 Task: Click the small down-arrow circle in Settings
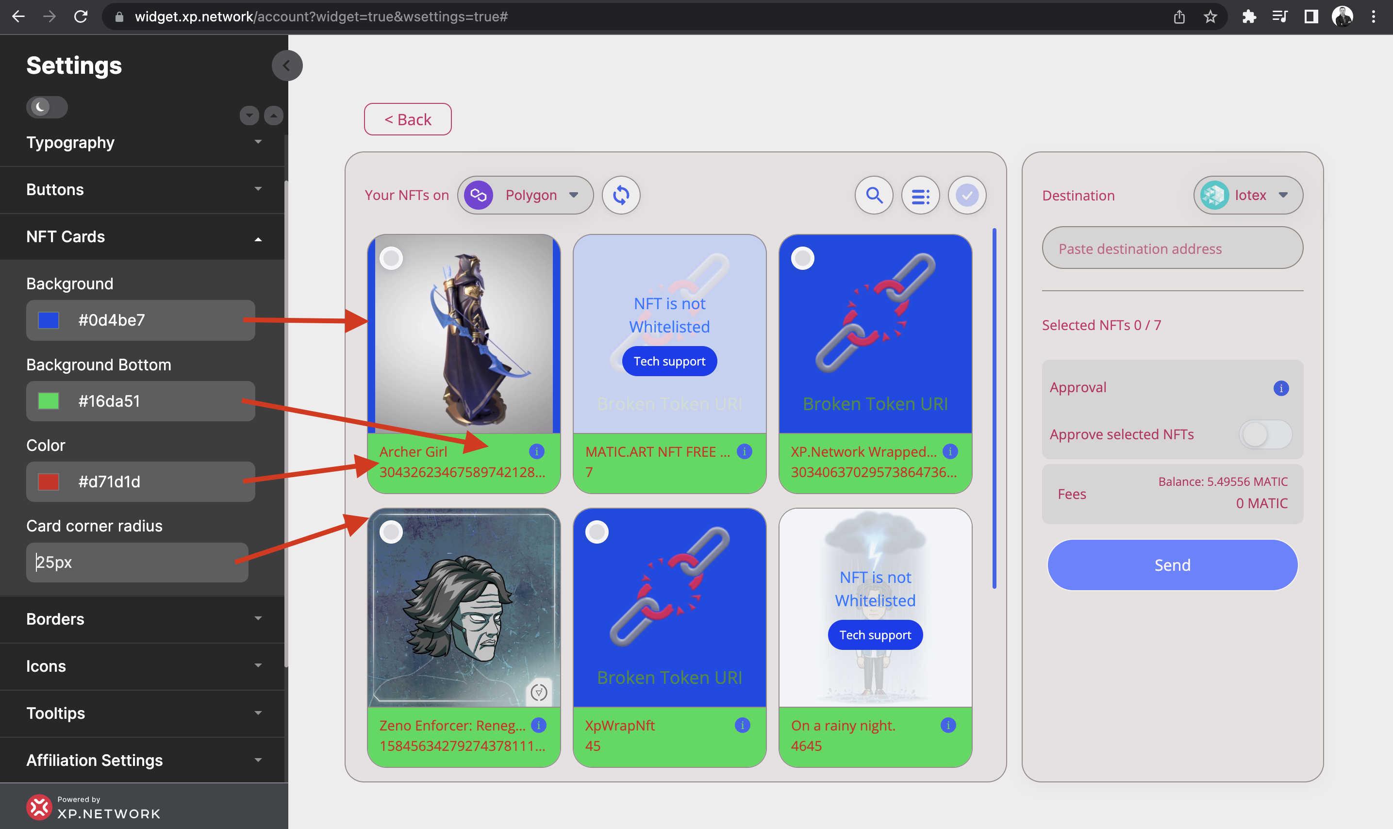tap(249, 116)
